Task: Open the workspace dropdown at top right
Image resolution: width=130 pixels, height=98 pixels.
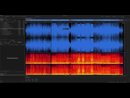Action: [123, 17]
